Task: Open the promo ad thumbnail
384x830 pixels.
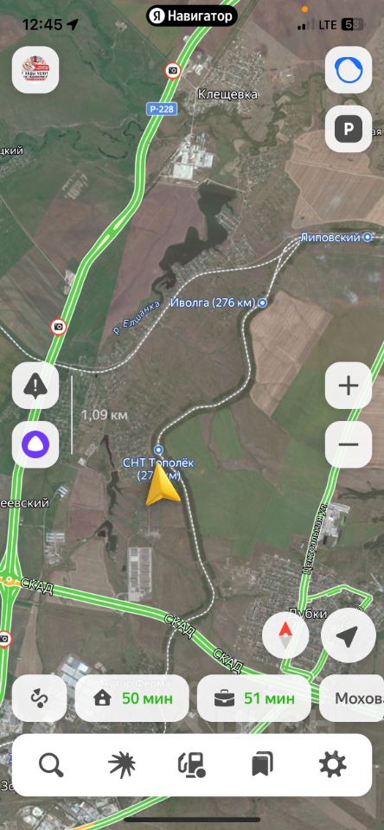Action: pyautogui.click(x=35, y=70)
